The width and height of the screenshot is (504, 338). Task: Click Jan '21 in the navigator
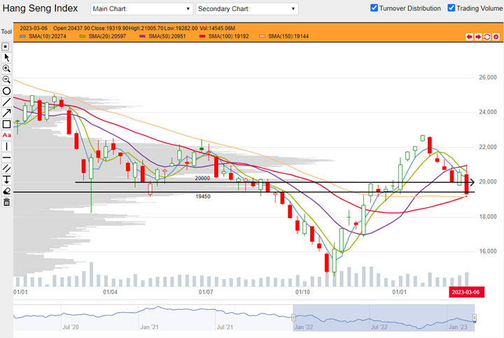pyautogui.click(x=150, y=327)
